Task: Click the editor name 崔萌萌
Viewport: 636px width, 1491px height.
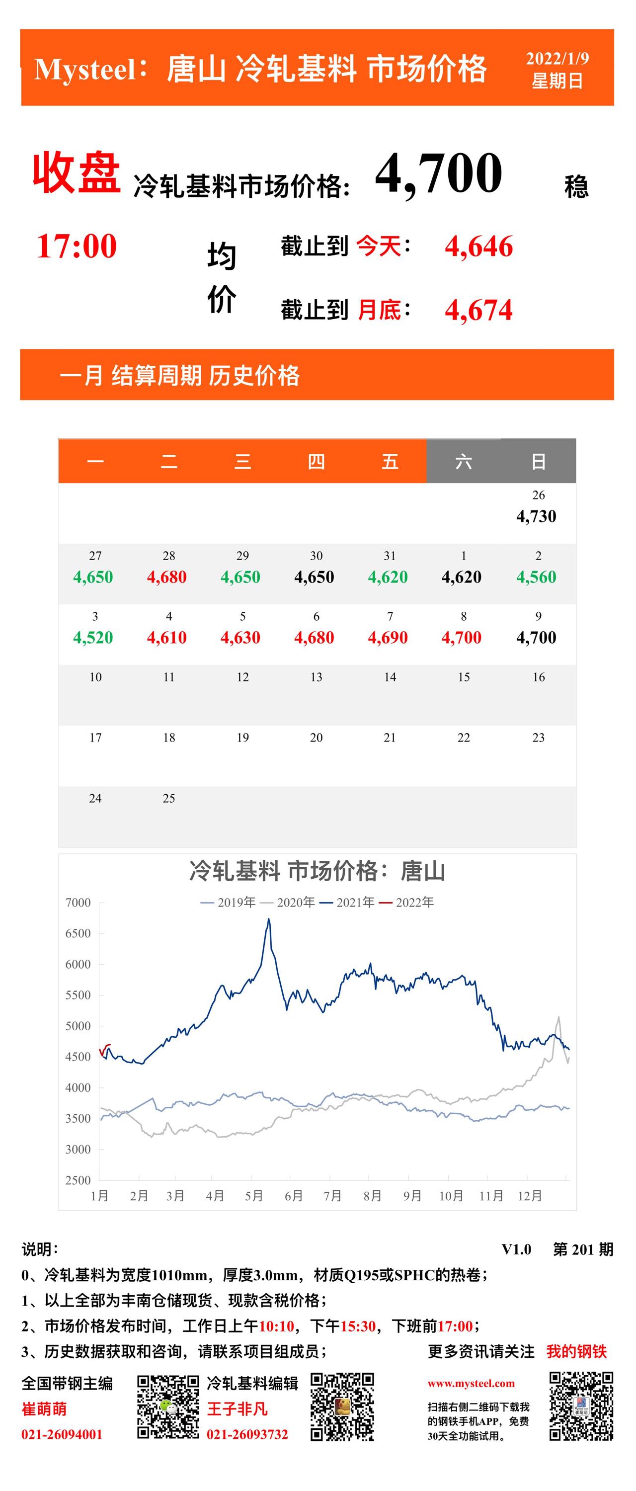Action: tap(44, 1409)
